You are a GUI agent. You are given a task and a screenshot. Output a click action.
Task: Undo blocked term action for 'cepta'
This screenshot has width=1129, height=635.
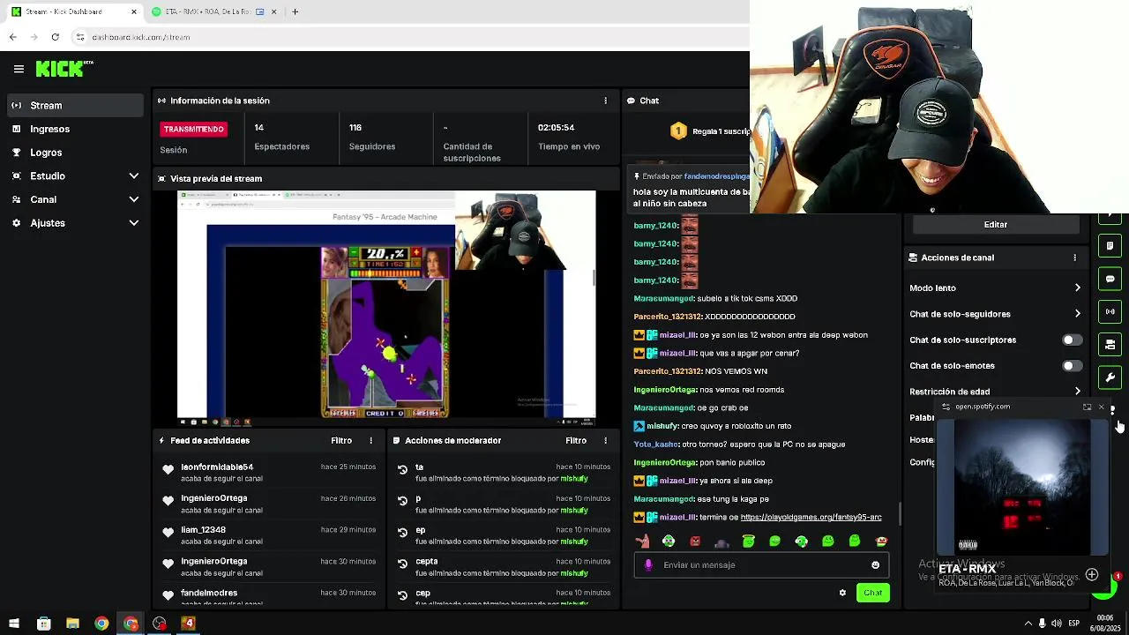coord(402,564)
